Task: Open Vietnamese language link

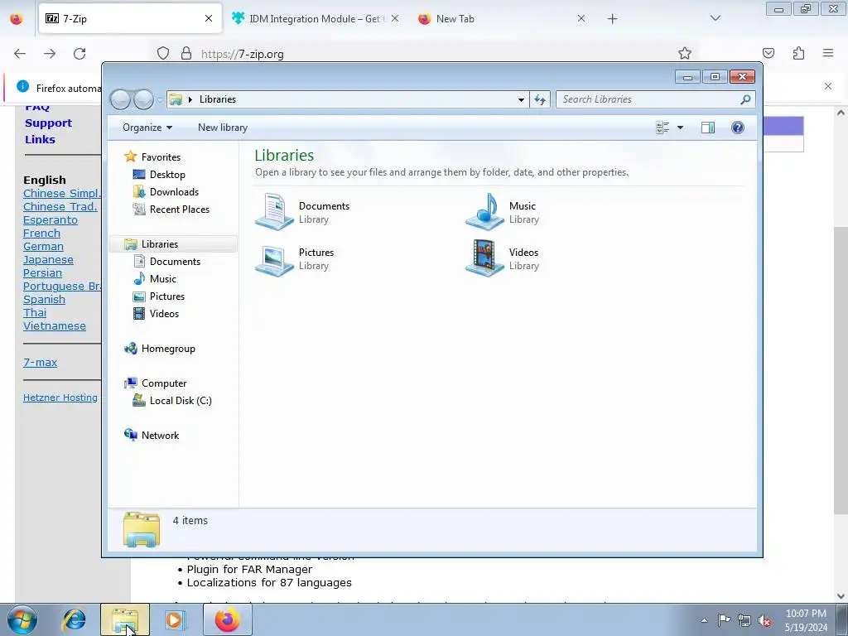Action: (x=55, y=325)
